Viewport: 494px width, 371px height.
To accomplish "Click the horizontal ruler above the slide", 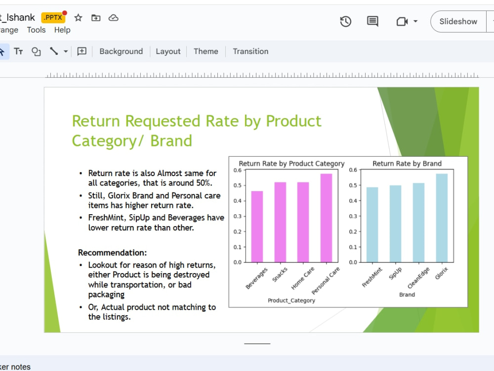I will (262, 75).
